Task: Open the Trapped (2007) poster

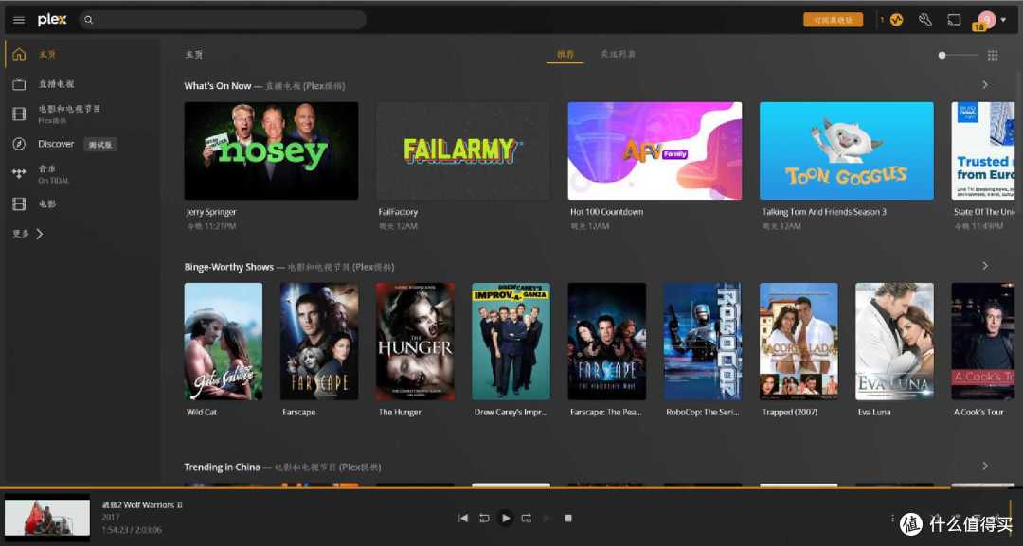Action: (799, 342)
